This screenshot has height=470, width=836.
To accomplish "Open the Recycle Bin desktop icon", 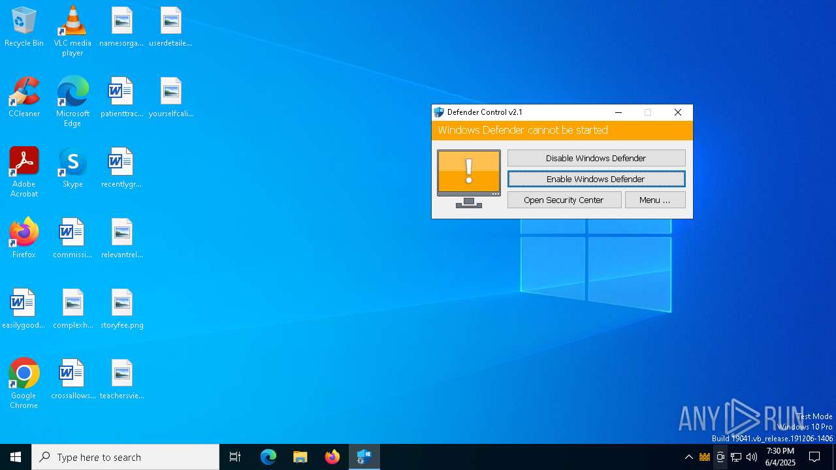I will 24,27.
